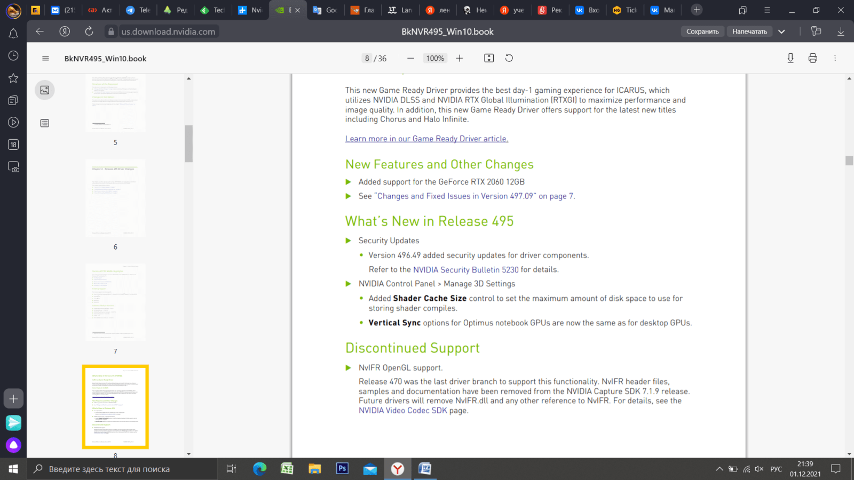Show hidden system tray icons chevron

pyautogui.click(x=719, y=469)
